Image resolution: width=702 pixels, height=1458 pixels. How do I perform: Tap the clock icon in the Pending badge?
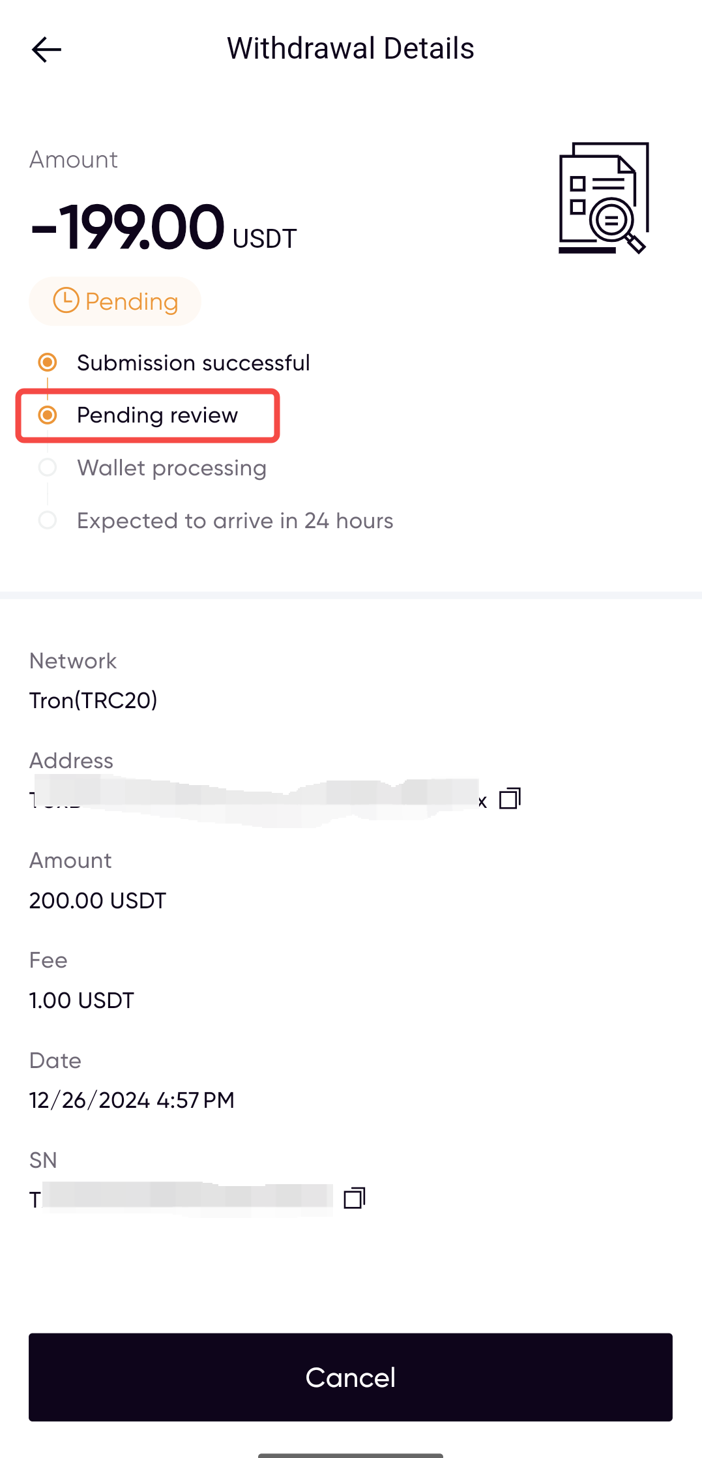point(66,301)
